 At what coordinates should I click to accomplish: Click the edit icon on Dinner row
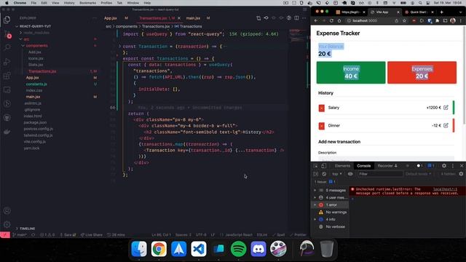click(446, 125)
